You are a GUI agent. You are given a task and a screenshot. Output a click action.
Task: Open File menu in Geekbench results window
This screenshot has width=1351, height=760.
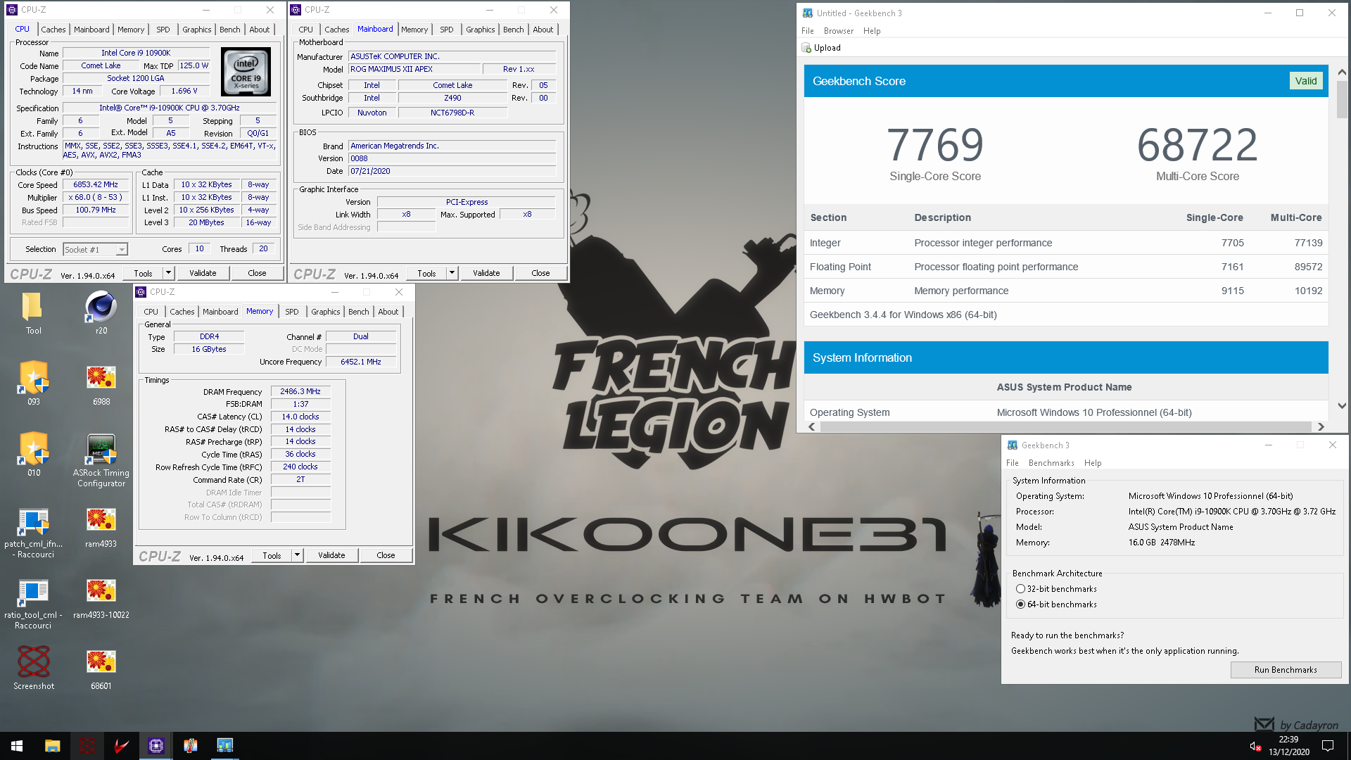[x=807, y=31]
